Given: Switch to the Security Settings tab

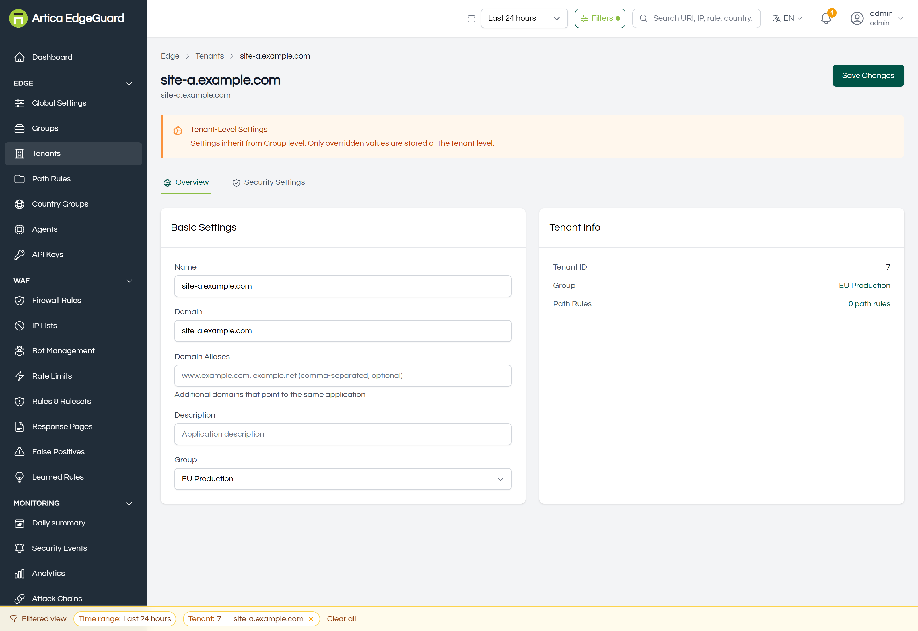Looking at the screenshot, I should click(269, 183).
